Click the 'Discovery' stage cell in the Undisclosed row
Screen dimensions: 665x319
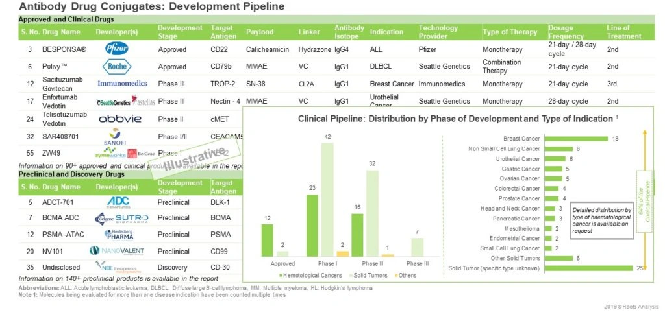[173, 267]
